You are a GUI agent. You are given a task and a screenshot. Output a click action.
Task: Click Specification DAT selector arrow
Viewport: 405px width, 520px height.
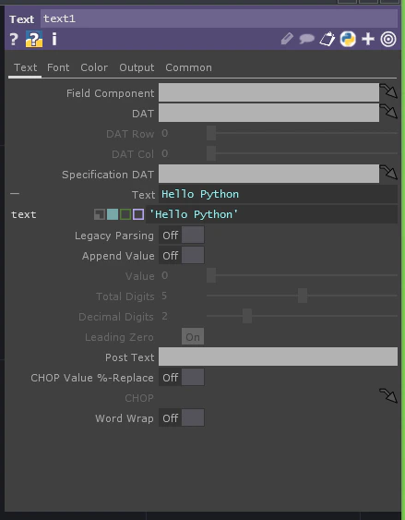pyautogui.click(x=388, y=173)
